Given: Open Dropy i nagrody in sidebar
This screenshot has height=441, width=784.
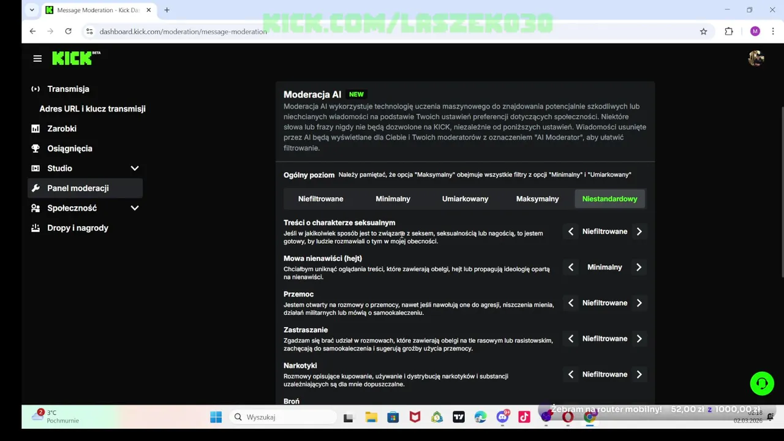Looking at the screenshot, I should tap(78, 228).
